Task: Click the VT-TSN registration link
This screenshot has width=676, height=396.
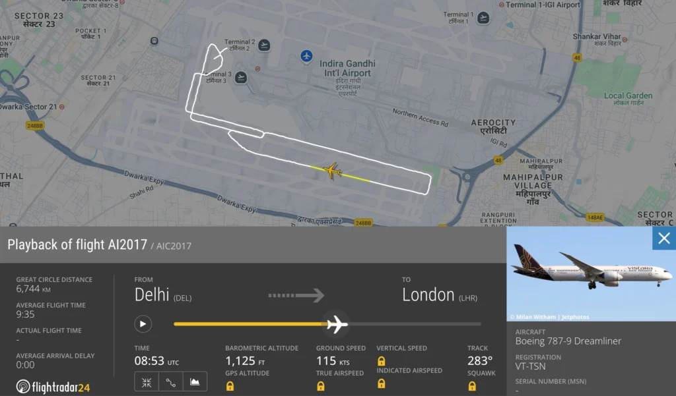Action: [x=530, y=366]
